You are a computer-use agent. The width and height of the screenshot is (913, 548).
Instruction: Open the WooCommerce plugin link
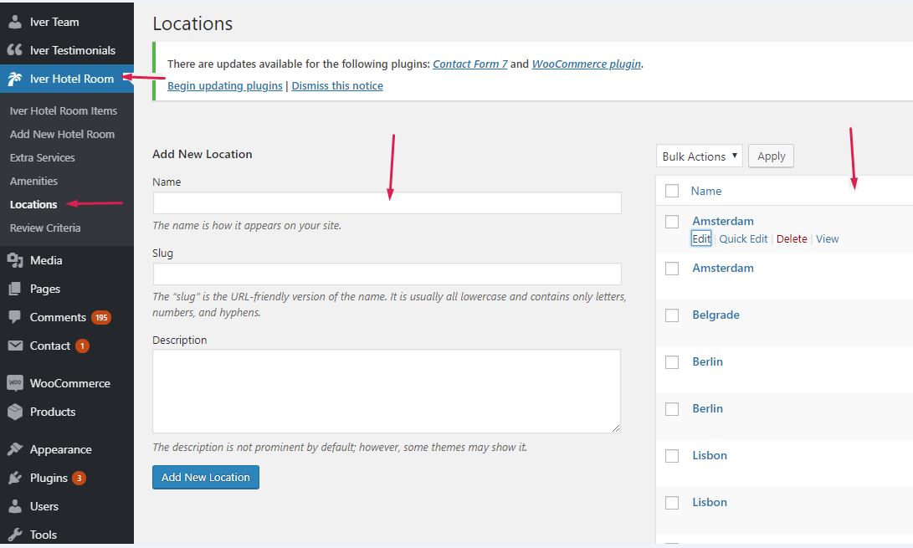(x=587, y=64)
